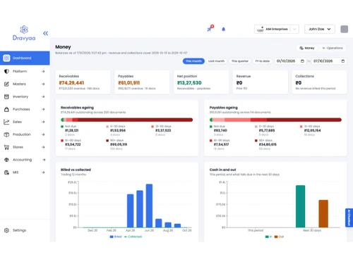
Task: Expand the Production submenu arrow
Action: [x=43, y=134]
